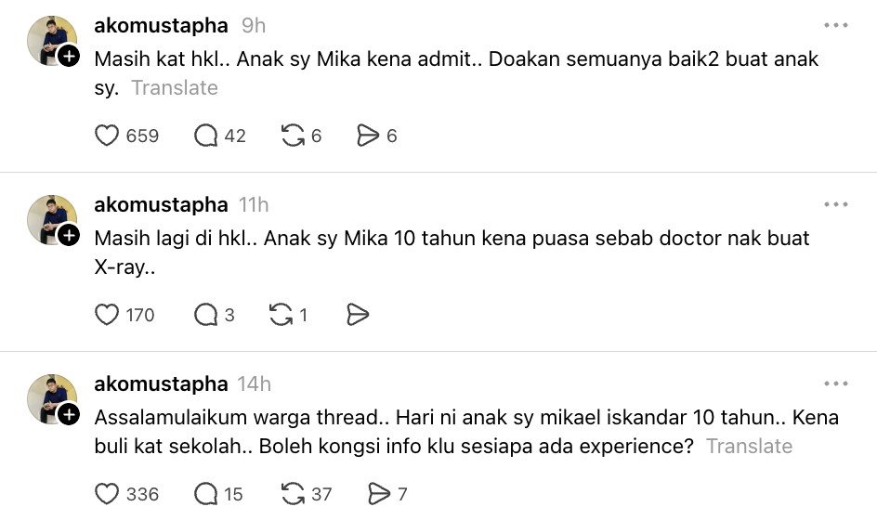Open comments on the 15-reply post
877x520 pixels.
[x=205, y=494]
